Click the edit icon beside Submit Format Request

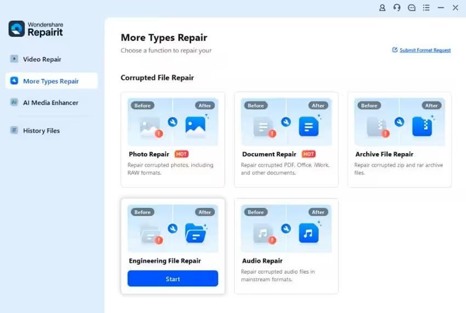[395, 50]
